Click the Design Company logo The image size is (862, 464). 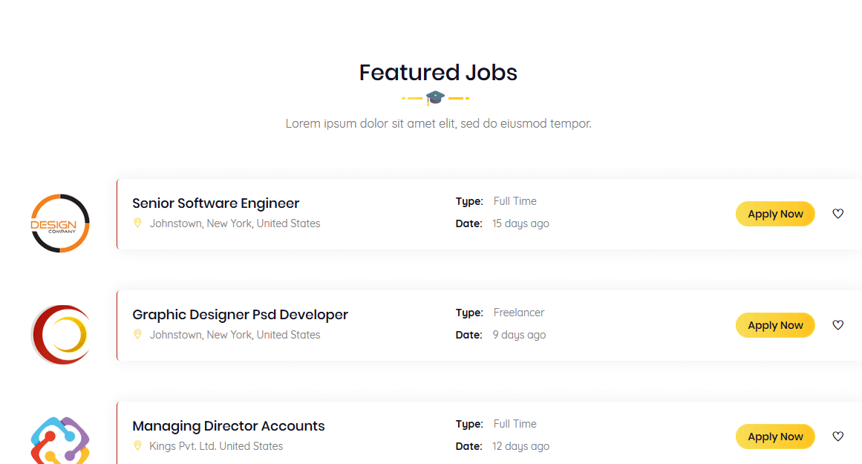tap(60, 223)
